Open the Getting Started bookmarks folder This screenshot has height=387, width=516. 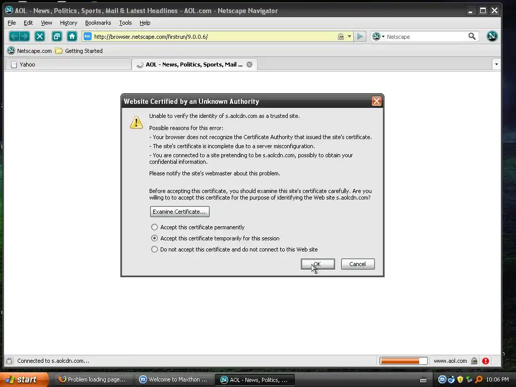79,51
